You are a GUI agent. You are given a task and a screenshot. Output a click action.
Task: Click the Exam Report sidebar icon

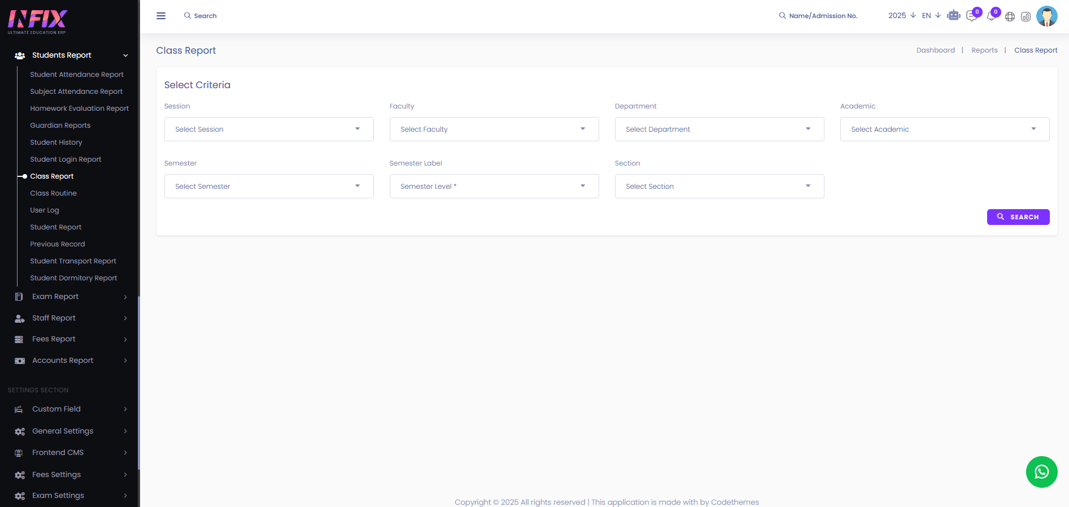click(19, 297)
